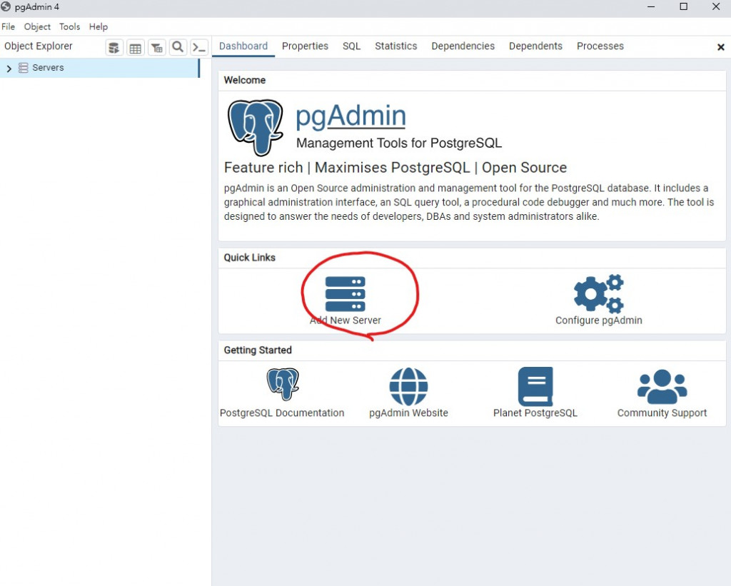Open Configure pgAdmin gears icon
Image resolution: width=731 pixels, height=586 pixels.
[x=599, y=293]
